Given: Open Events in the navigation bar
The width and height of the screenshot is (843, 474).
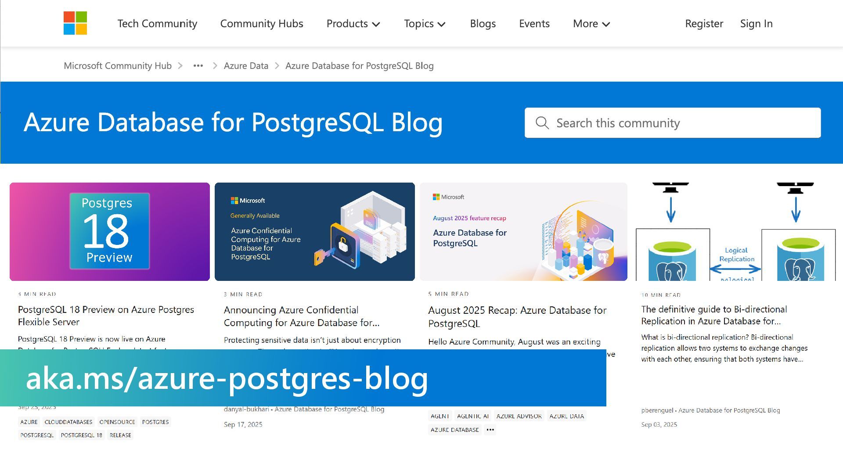Looking at the screenshot, I should 534,24.
